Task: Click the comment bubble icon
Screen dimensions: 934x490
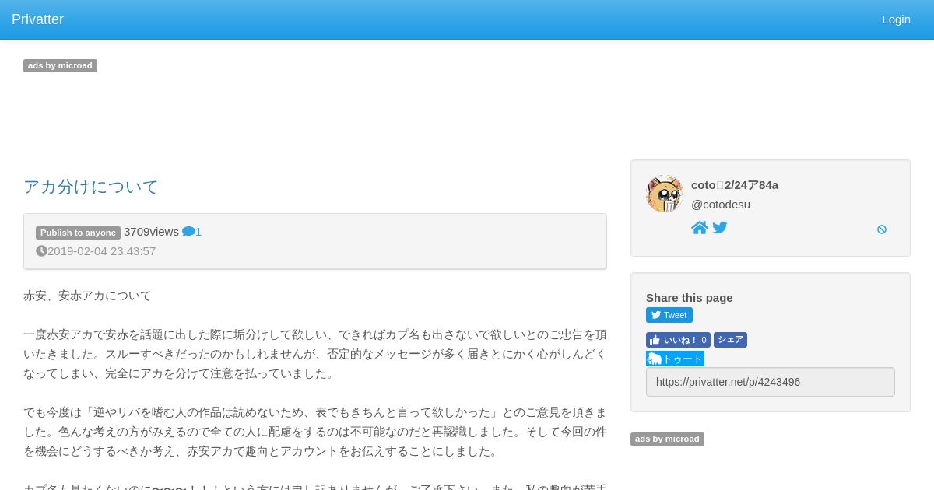Action: pyautogui.click(x=188, y=232)
